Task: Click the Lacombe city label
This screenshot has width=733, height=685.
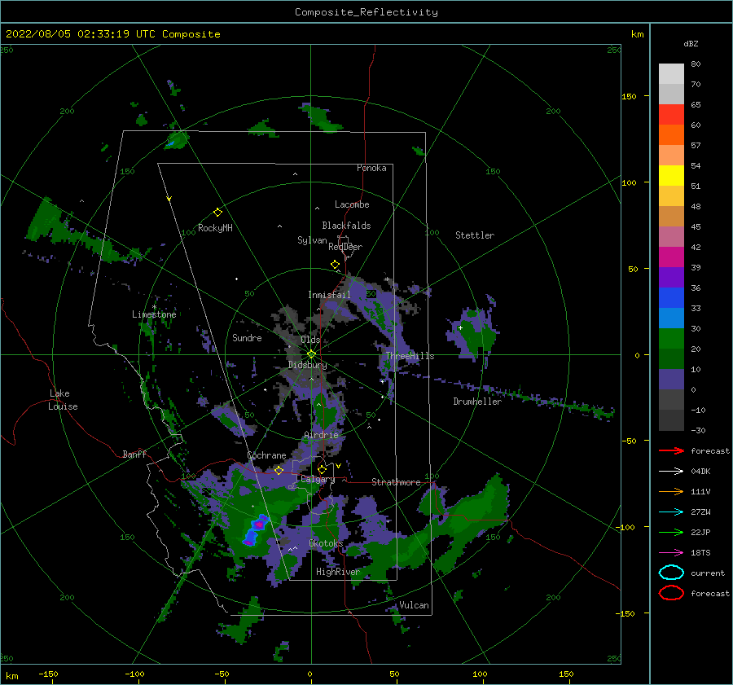Action: tap(352, 204)
